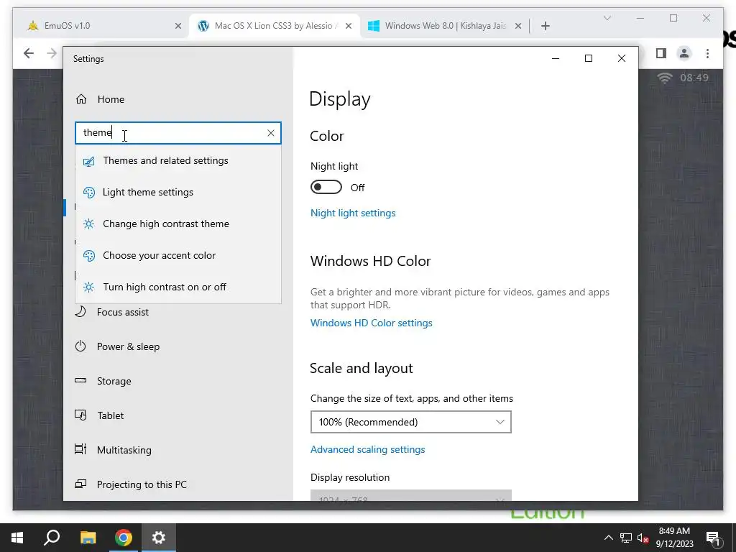Open Chrome profile avatar
This screenshot has width=736, height=552.
684,53
